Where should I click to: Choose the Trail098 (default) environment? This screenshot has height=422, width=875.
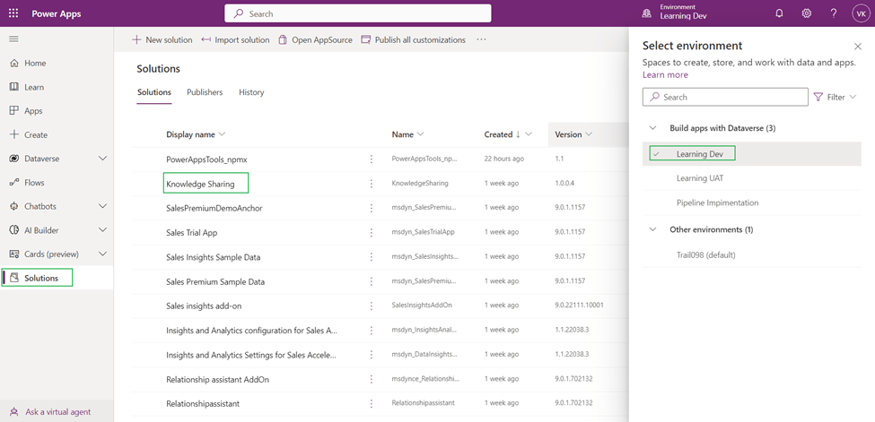705,254
